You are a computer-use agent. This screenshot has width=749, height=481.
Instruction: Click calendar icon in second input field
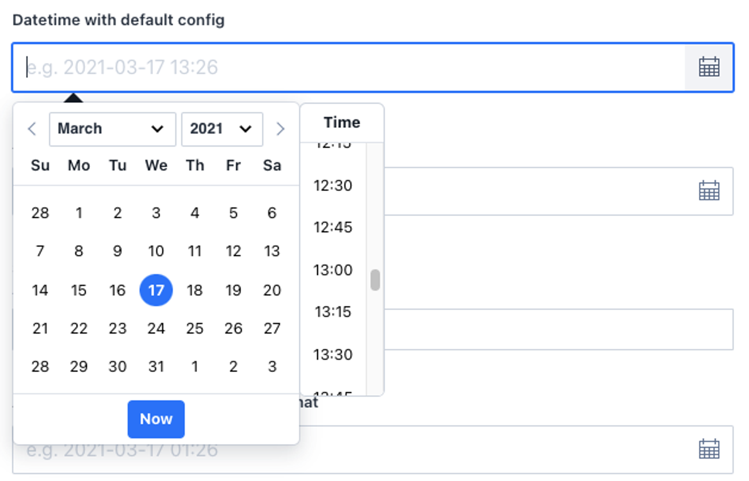pyautogui.click(x=708, y=191)
